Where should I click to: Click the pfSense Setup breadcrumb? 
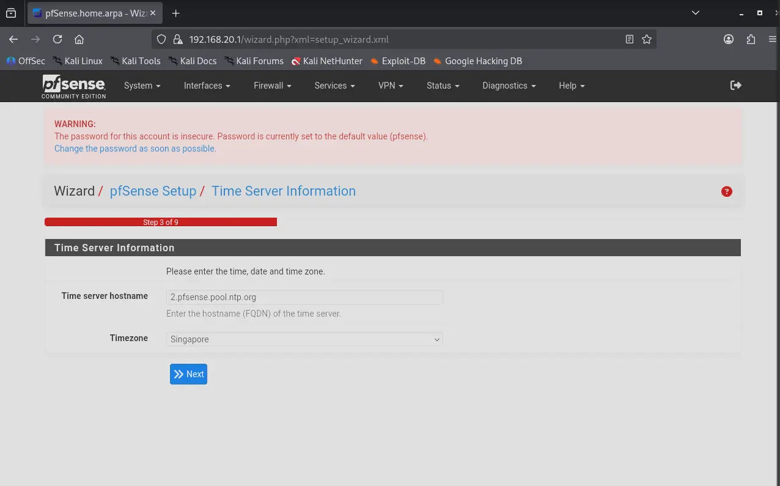pos(153,191)
